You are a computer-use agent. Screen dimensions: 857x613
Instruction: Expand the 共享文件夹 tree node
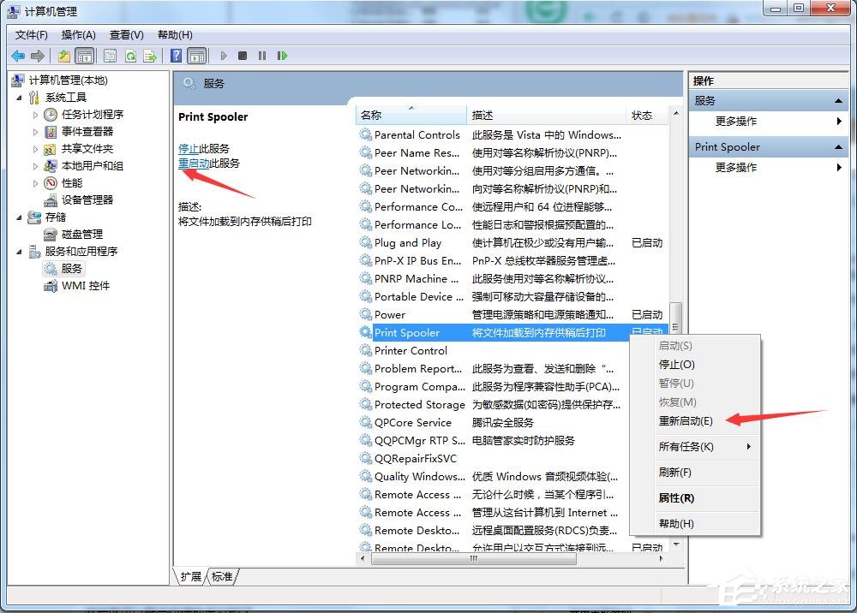click(x=35, y=148)
